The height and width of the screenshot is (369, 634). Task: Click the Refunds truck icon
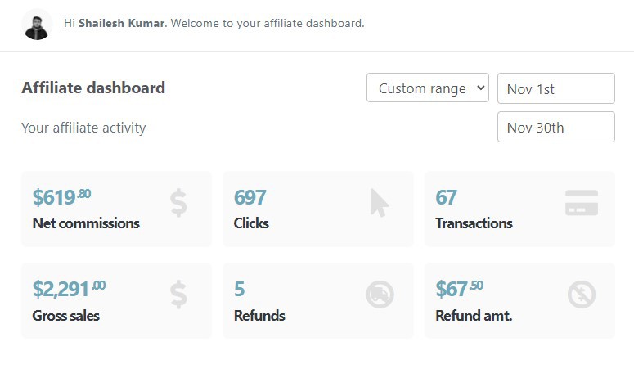click(380, 295)
